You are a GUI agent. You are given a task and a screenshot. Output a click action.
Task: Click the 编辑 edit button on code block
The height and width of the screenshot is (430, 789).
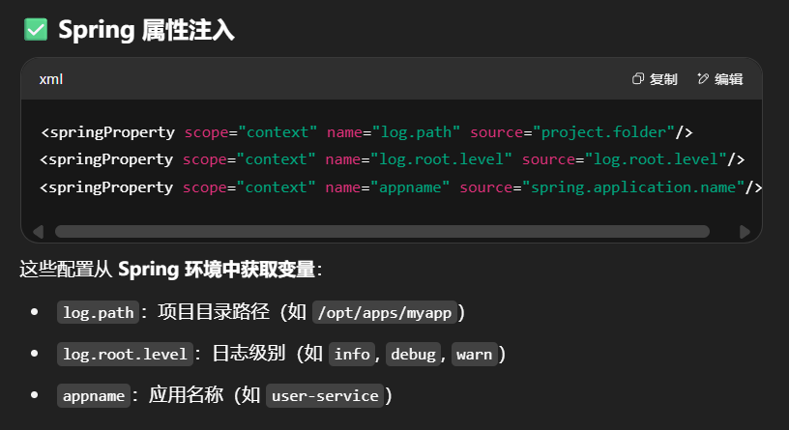719,79
